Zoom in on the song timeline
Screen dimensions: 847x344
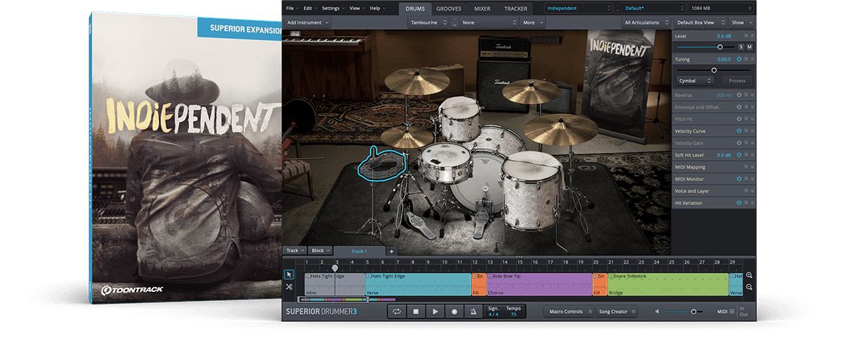click(x=749, y=276)
